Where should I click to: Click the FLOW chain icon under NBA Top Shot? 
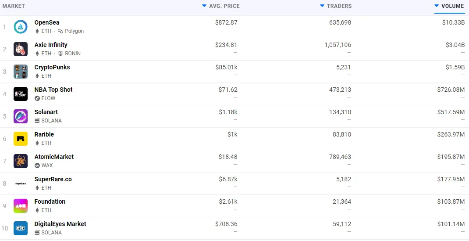37,98
